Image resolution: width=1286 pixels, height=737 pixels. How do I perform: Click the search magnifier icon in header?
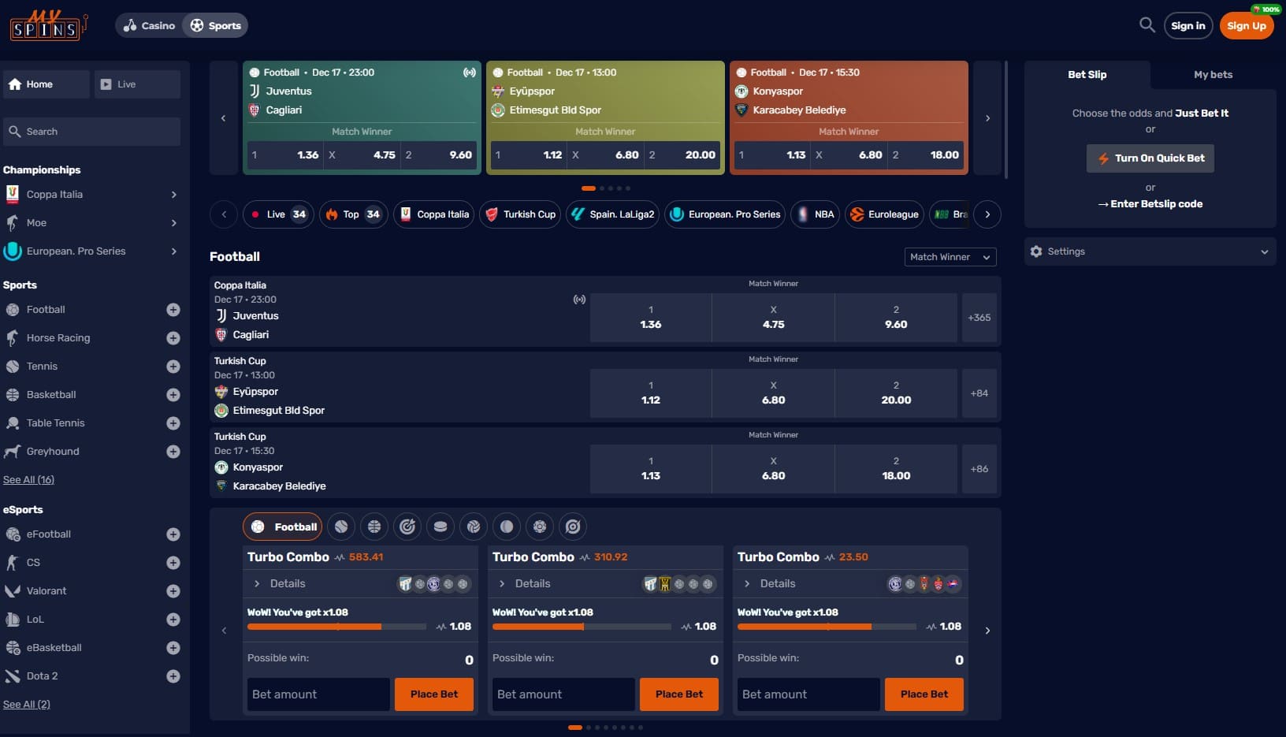tap(1147, 25)
